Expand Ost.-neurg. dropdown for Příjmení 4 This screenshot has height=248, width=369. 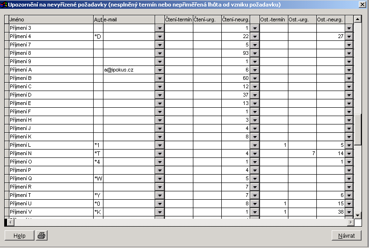coord(349,36)
